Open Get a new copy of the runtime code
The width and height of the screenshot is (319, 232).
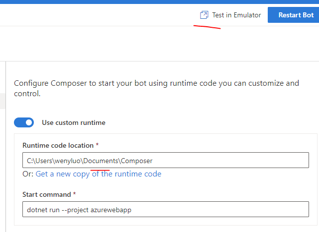(99, 174)
